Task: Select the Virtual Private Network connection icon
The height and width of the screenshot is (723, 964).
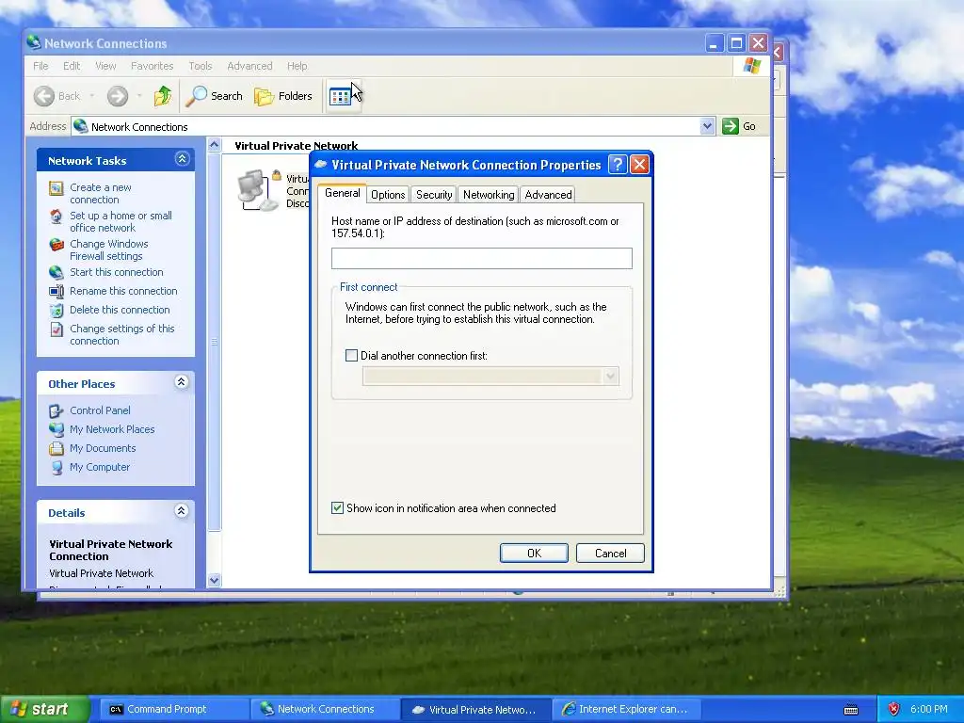Action: (259, 190)
